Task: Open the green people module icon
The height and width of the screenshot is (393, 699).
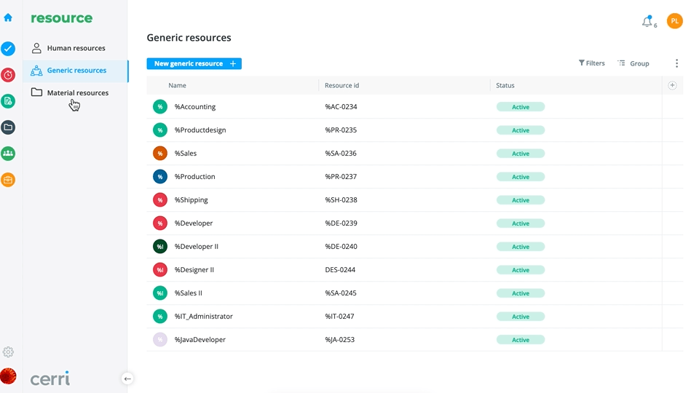Action: pos(8,154)
